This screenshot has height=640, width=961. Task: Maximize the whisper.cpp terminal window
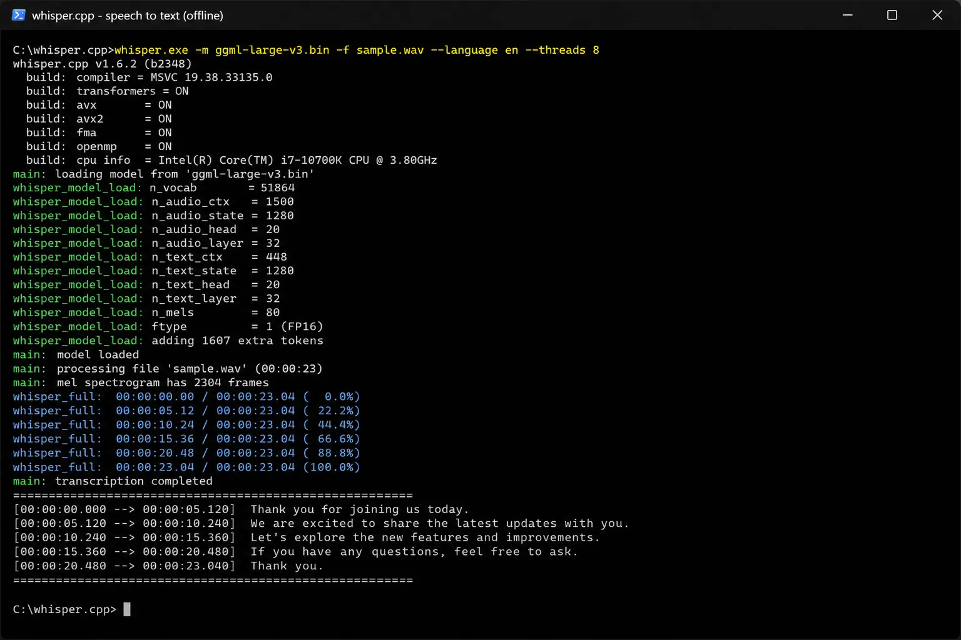892,15
